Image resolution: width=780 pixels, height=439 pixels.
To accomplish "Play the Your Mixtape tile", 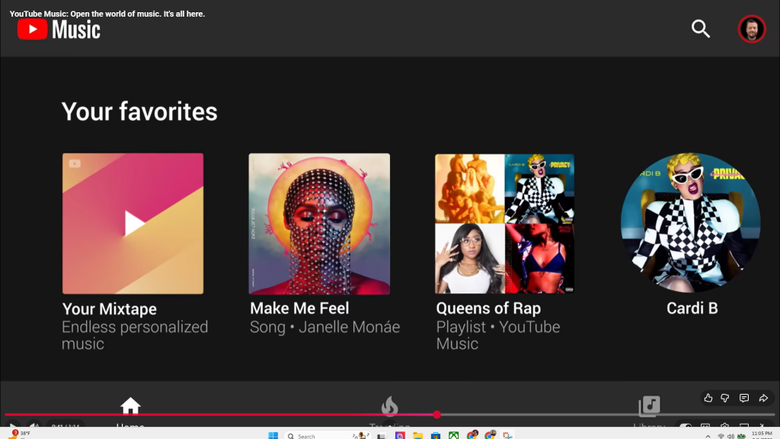I will pyautogui.click(x=133, y=223).
